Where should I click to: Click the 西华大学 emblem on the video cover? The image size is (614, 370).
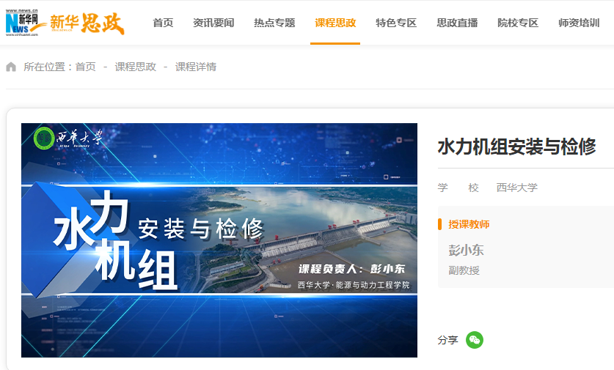(44, 138)
